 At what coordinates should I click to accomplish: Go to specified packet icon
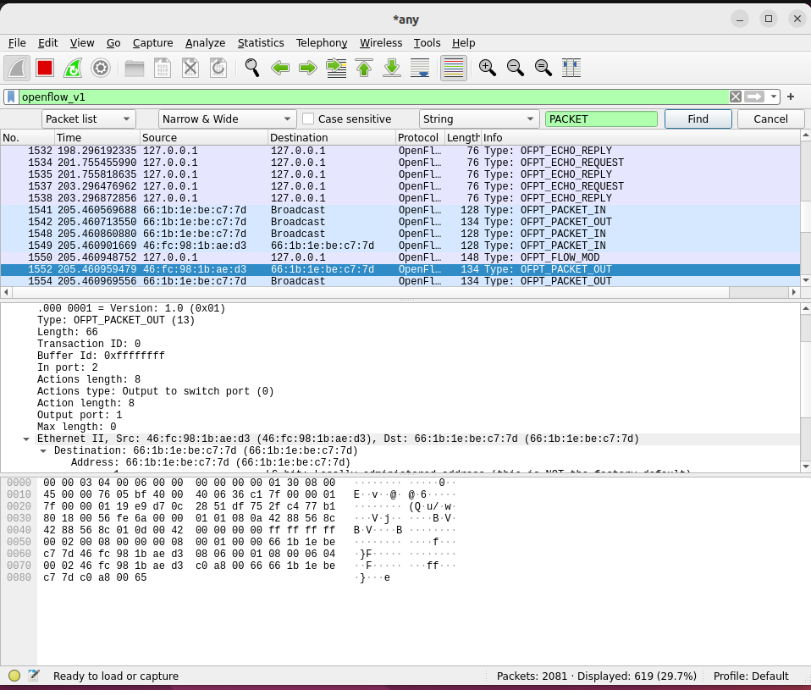336,68
